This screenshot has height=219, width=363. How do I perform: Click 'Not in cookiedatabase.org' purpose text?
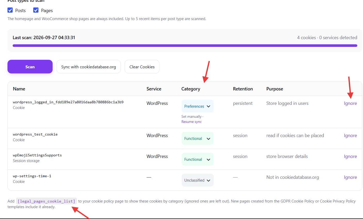tap(293, 177)
